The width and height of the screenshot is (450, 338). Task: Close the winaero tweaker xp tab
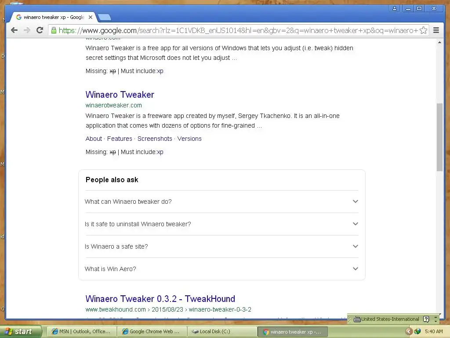pos(91,17)
